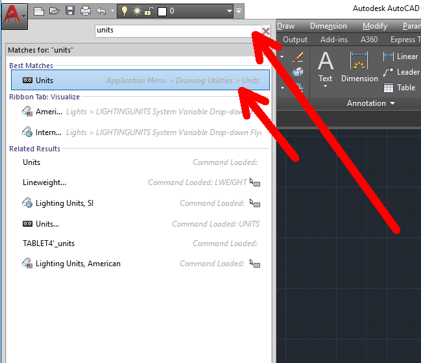
Task: Select the Units best match result
Action: click(x=140, y=80)
